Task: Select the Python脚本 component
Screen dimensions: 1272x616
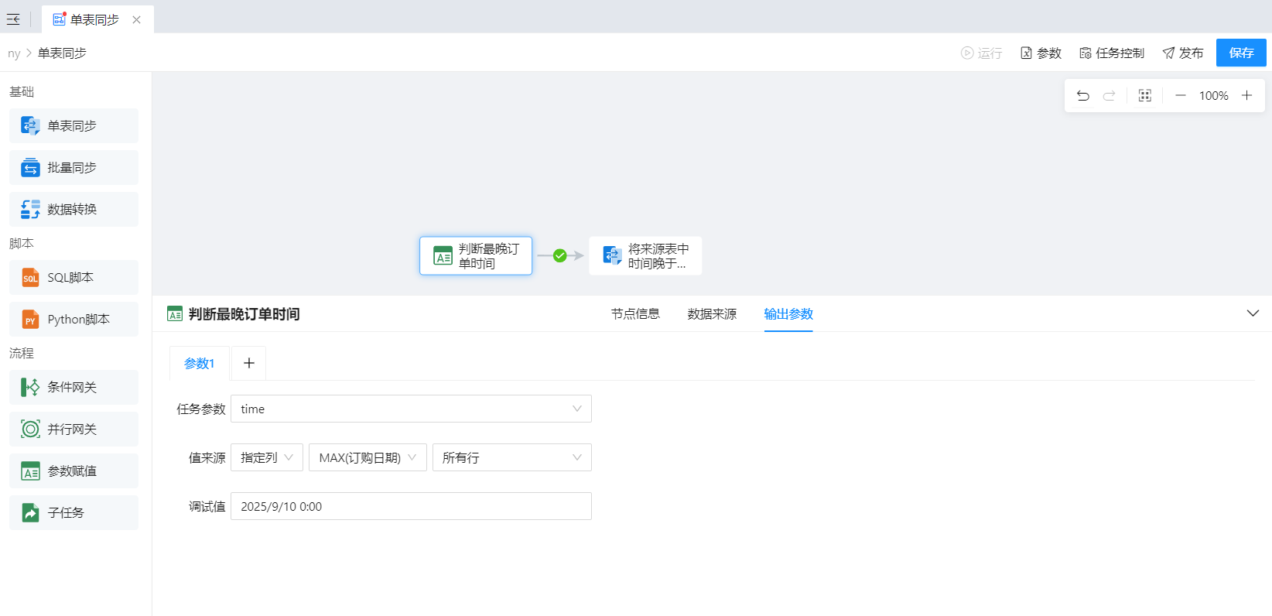Action: (74, 319)
